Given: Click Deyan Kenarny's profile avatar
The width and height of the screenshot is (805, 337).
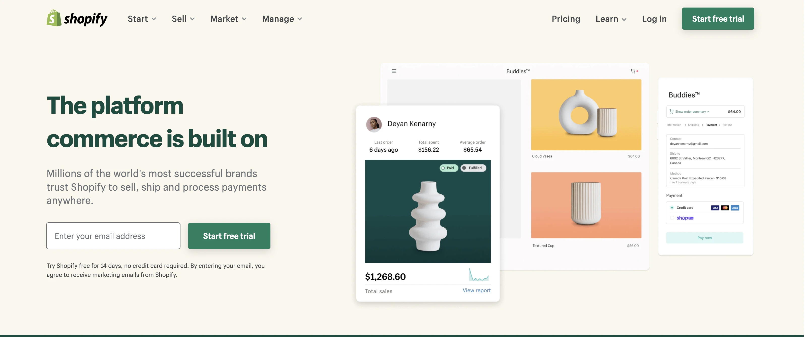Looking at the screenshot, I should pyautogui.click(x=374, y=124).
